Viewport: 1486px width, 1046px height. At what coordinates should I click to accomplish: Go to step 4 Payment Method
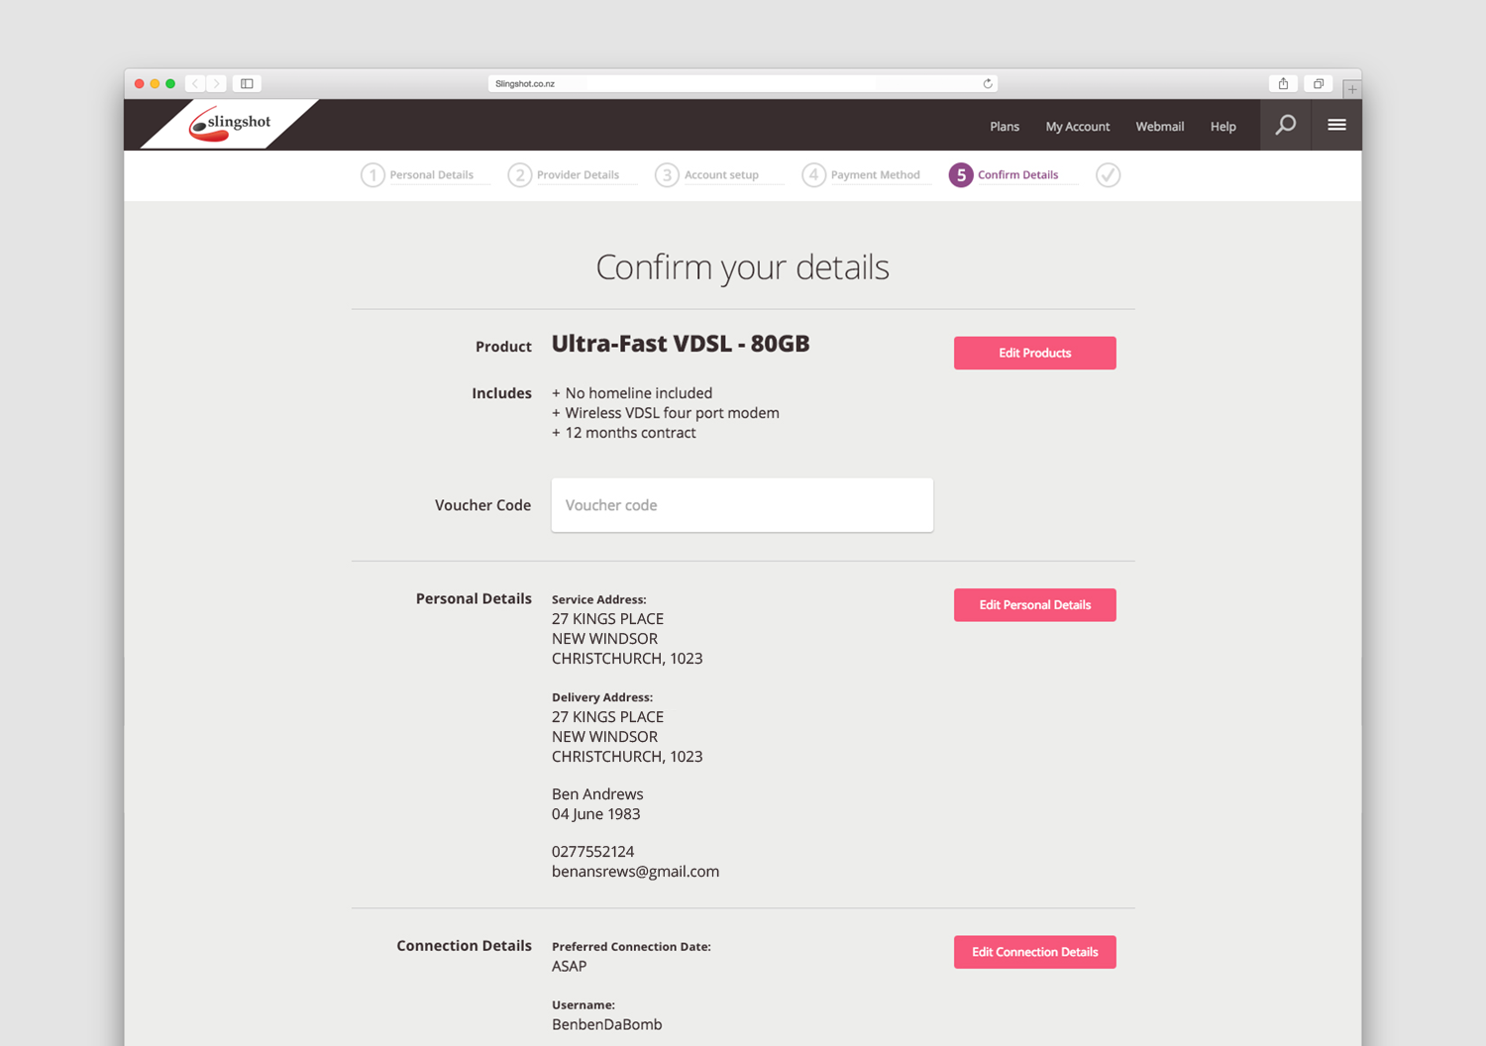point(861,175)
